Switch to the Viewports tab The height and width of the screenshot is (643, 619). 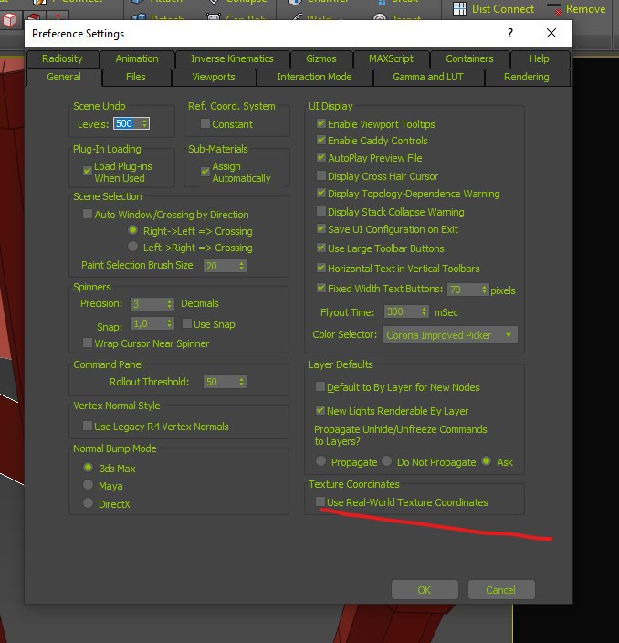pos(214,77)
